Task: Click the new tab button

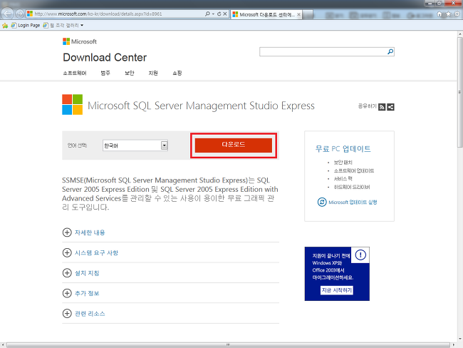Action: coord(308,14)
